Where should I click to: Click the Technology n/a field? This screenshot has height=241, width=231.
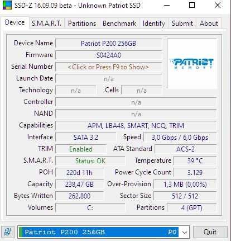76,91
